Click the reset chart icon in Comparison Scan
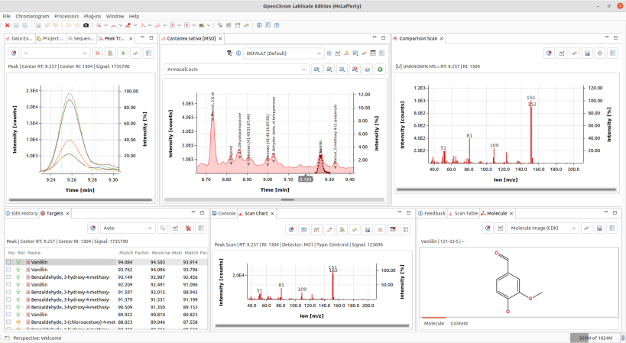 [x=550, y=53]
